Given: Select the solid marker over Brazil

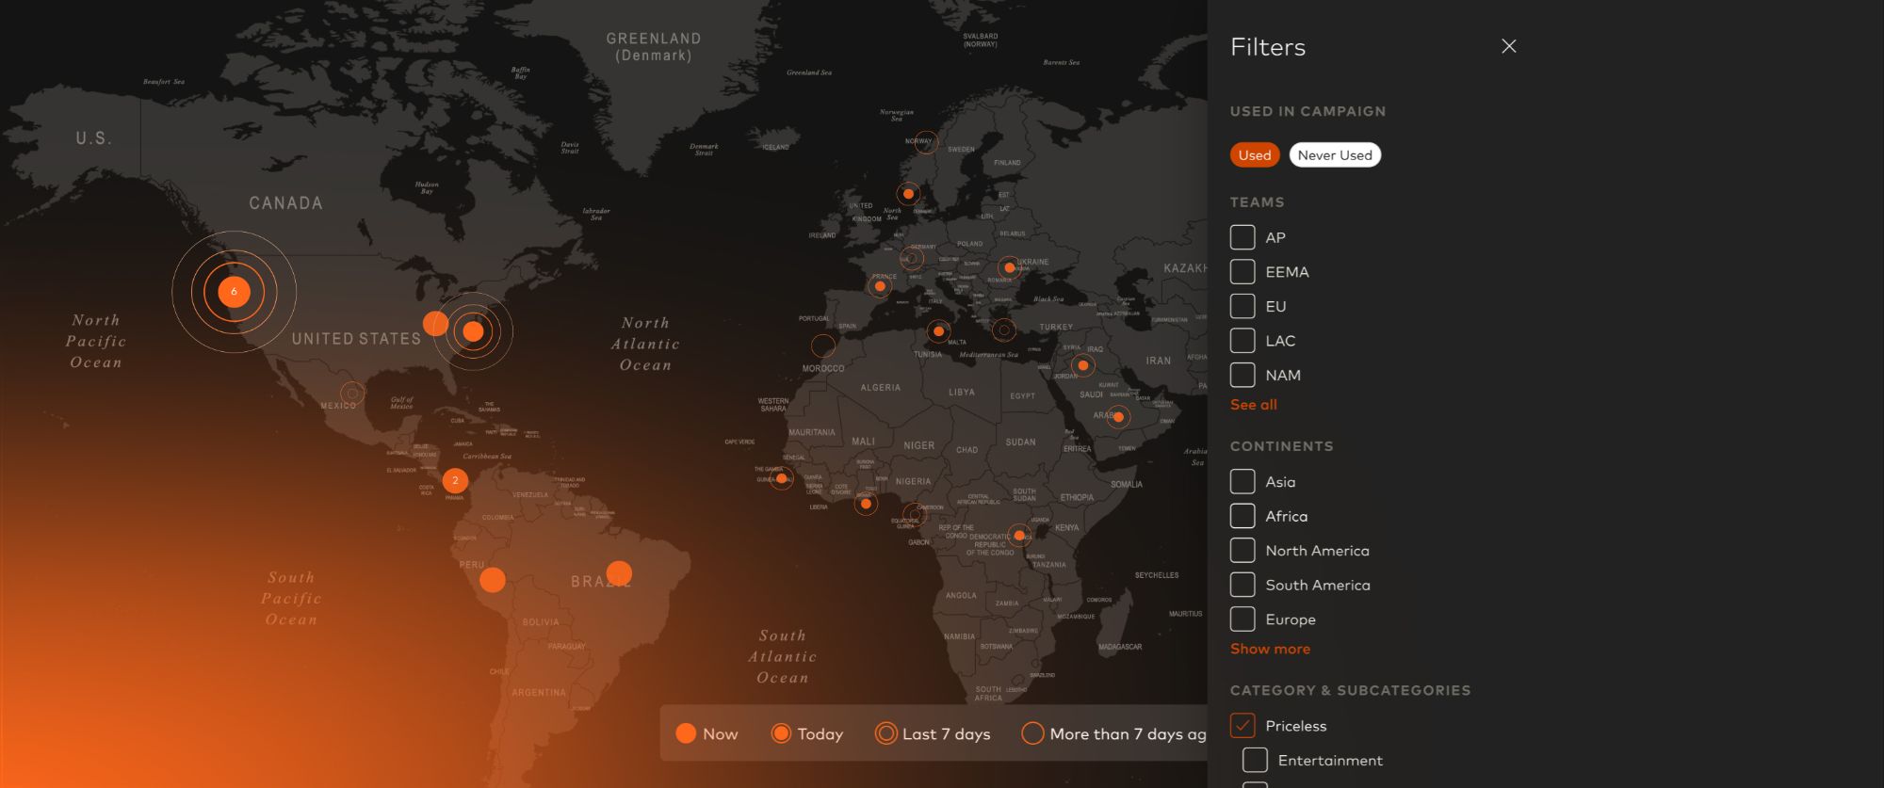Looking at the screenshot, I should pyautogui.click(x=619, y=572).
